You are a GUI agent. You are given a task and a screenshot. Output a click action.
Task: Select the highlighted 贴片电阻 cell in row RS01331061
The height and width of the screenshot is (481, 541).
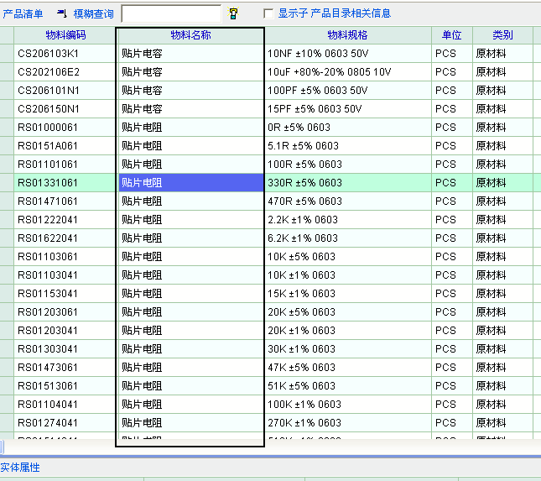tap(190, 183)
